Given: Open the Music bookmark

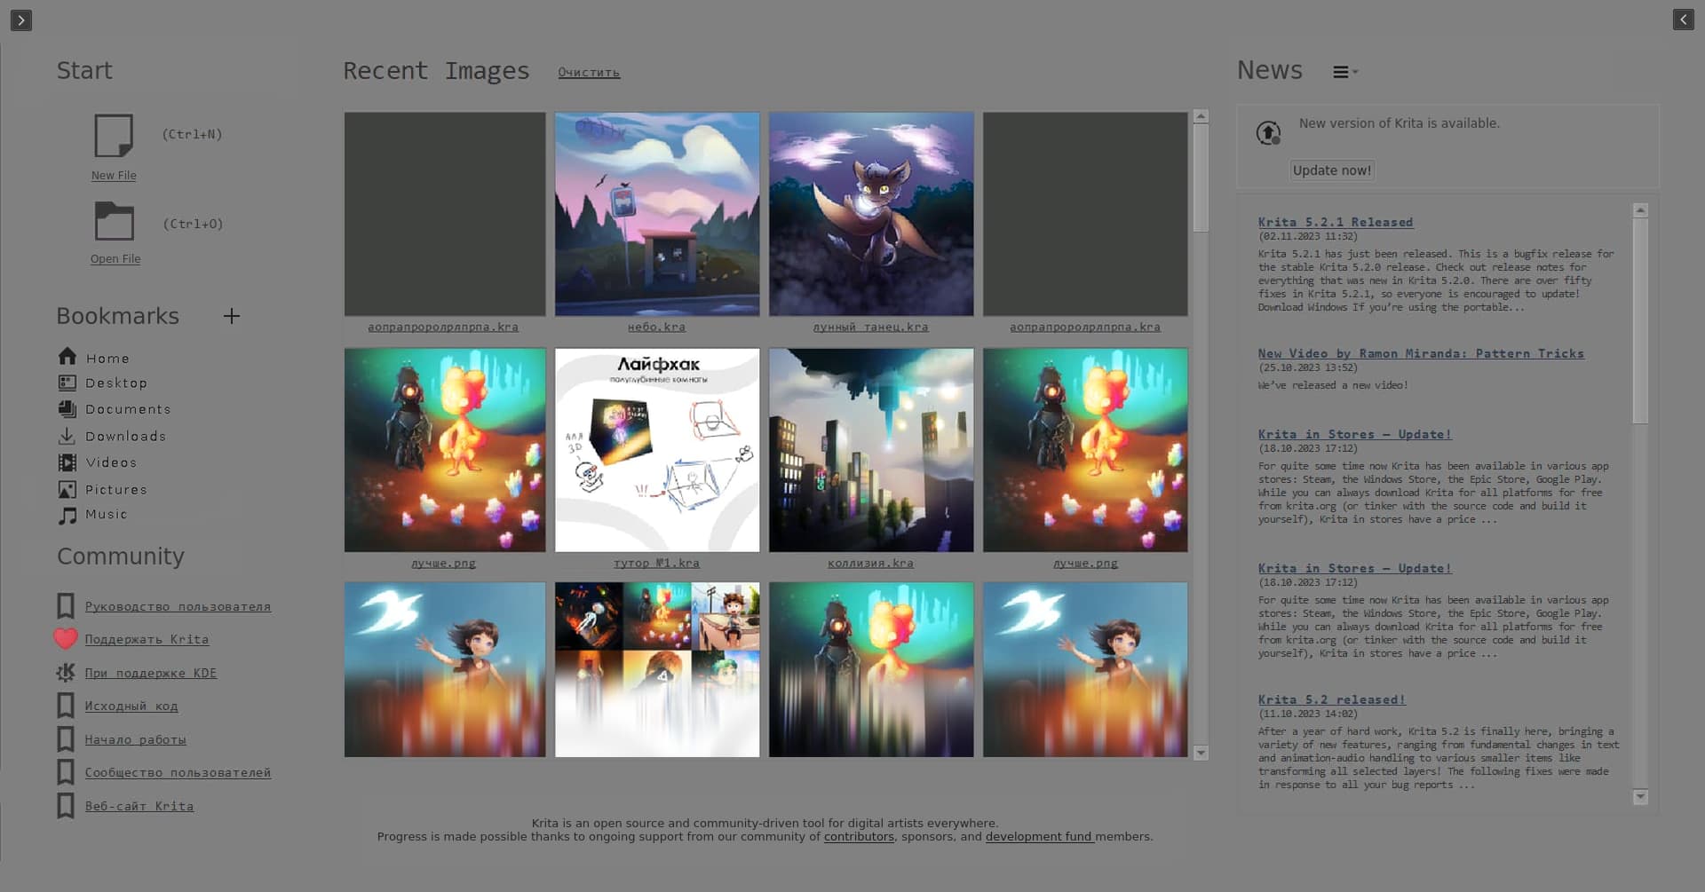Looking at the screenshot, I should (92, 515).
